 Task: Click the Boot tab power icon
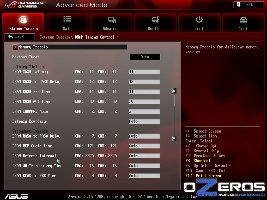point(199,19)
